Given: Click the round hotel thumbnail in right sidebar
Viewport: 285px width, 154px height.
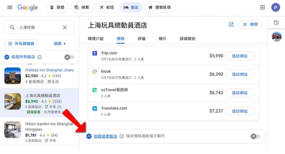Looking at the screenshot, I should (x=277, y=37).
